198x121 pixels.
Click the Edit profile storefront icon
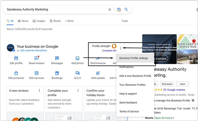tap(16, 58)
